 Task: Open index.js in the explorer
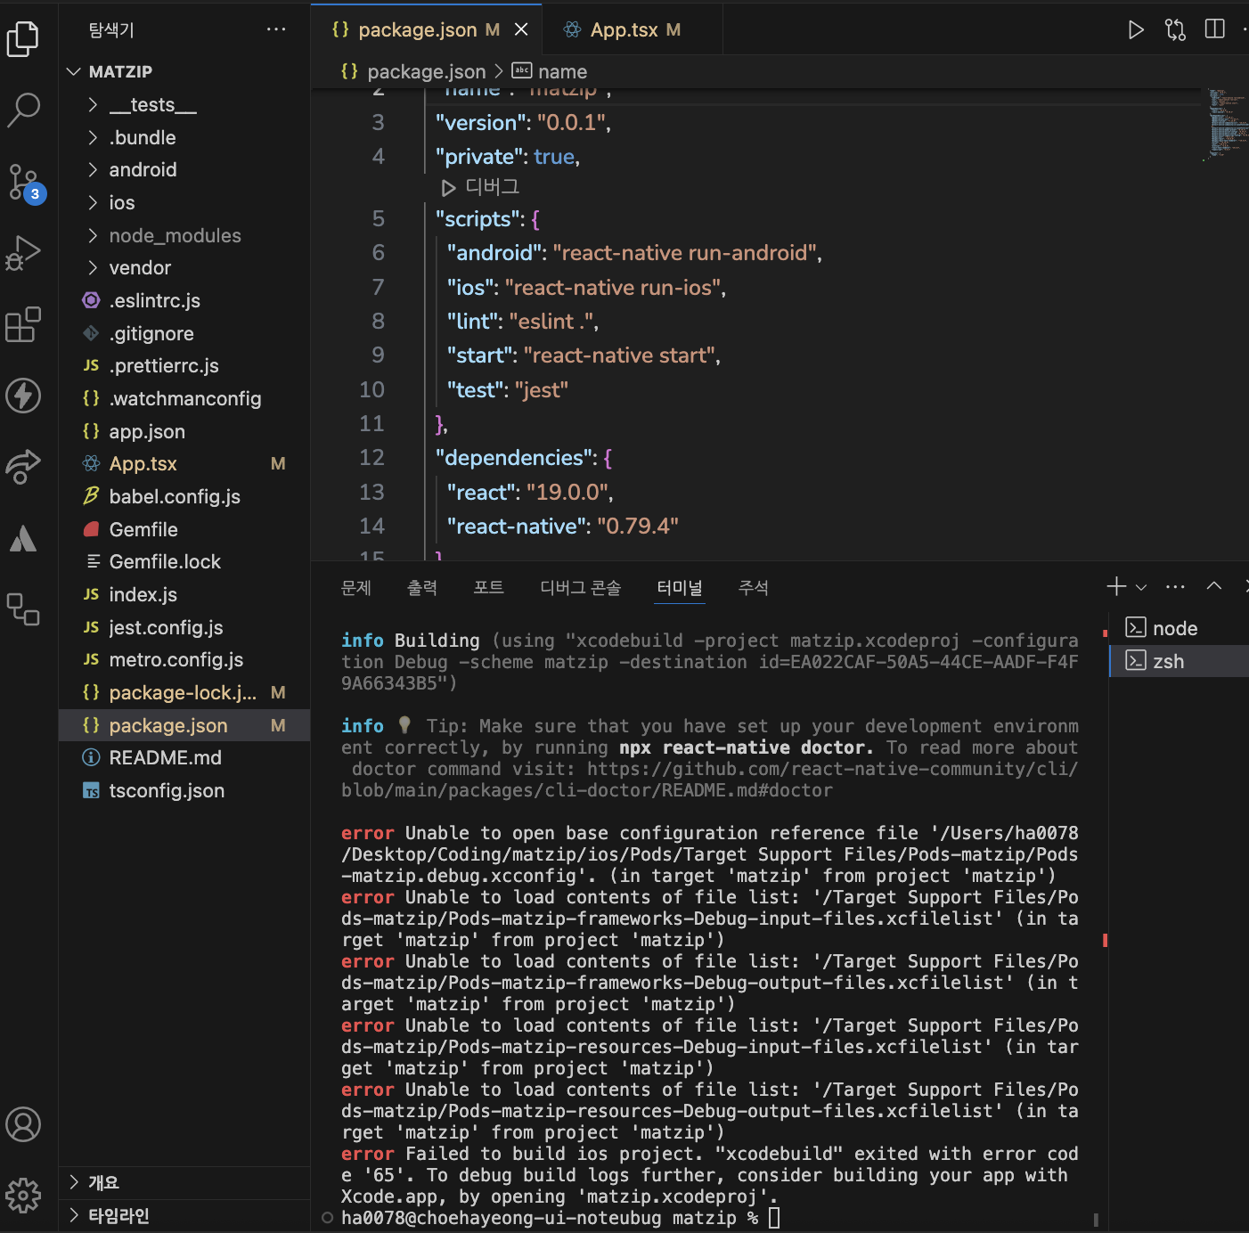coord(184,594)
